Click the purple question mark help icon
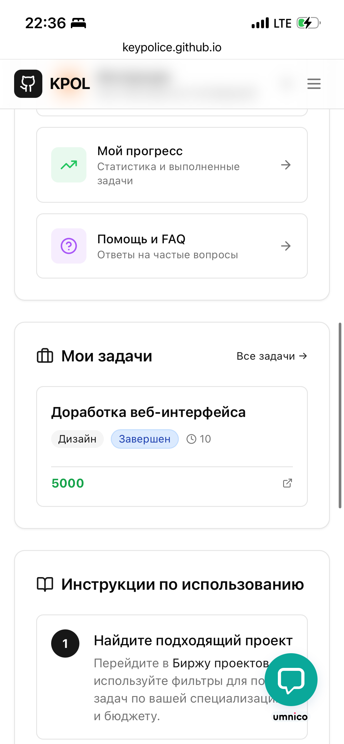Viewport: 344px width, 744px height. coord(69,246)
